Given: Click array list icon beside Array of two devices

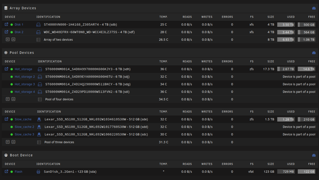Looking at the screenshot, I should (x=38, y=40).
